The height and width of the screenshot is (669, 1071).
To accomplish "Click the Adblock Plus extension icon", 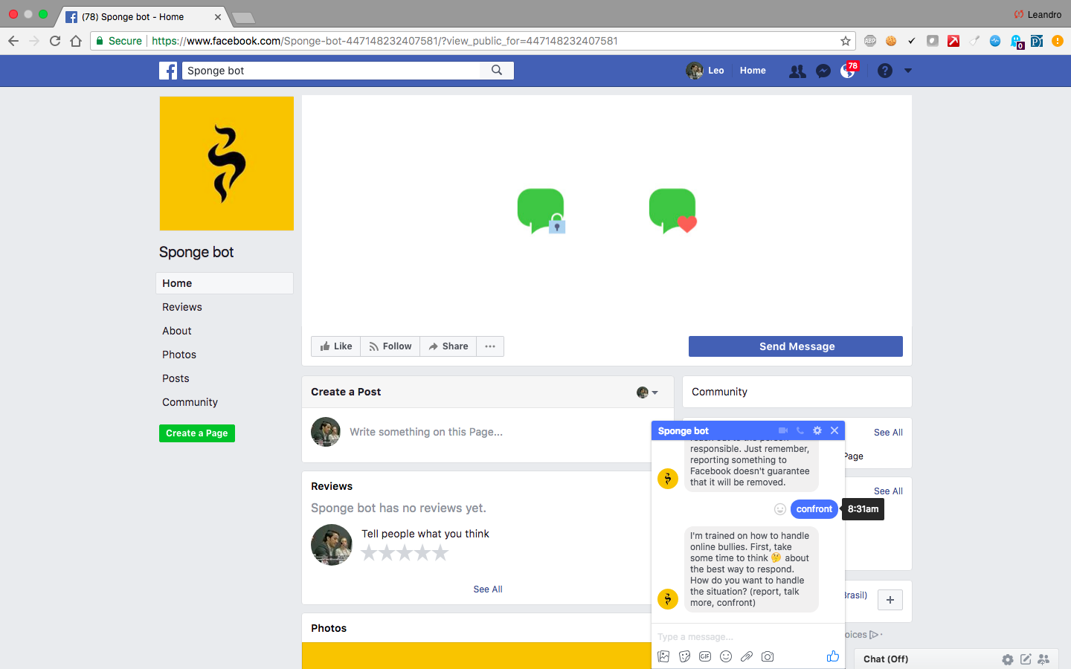I will (x=870, y=41).
